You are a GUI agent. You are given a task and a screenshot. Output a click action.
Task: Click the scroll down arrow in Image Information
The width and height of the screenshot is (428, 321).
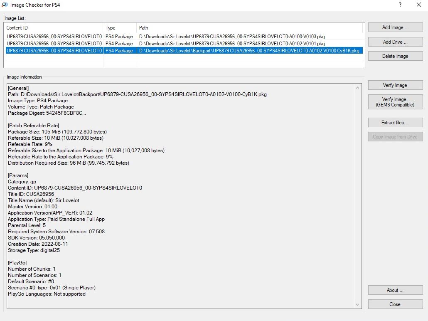point(358,305)
